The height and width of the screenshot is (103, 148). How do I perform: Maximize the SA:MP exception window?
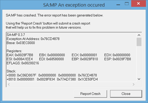tap(127, 4)
